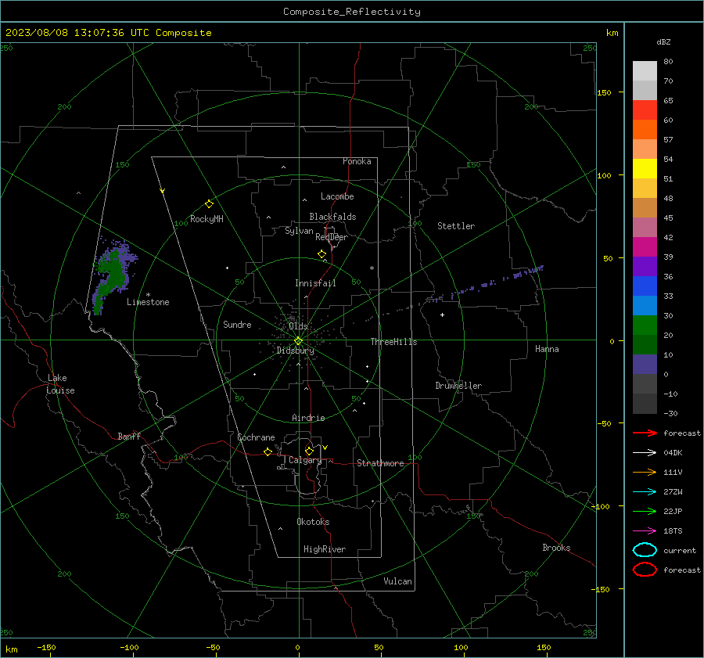Click the Innisfail label
Image resolution: width=704 pixels, height=658 pixels.
pos(315,283)
